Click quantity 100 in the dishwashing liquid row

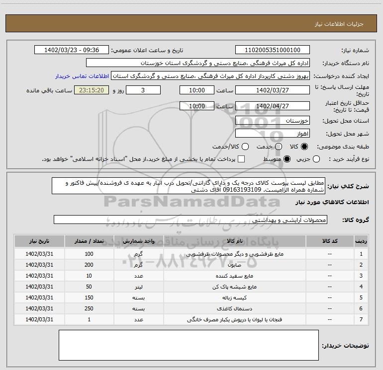[89, 254]
